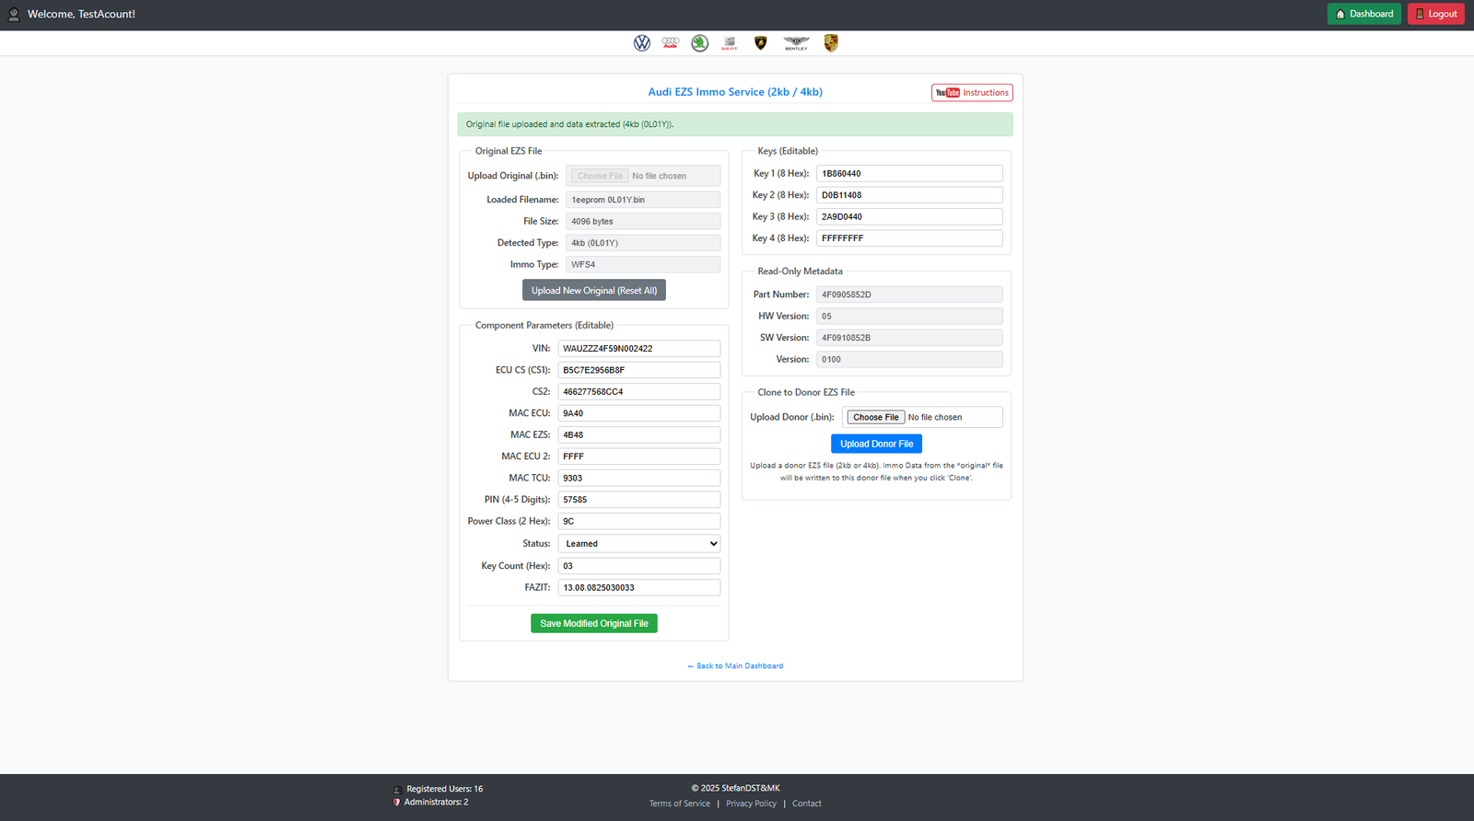Click the Keys (Editable) legend
The height and width of the screenshot is (821, 1474).
click(x=788, y=151)
